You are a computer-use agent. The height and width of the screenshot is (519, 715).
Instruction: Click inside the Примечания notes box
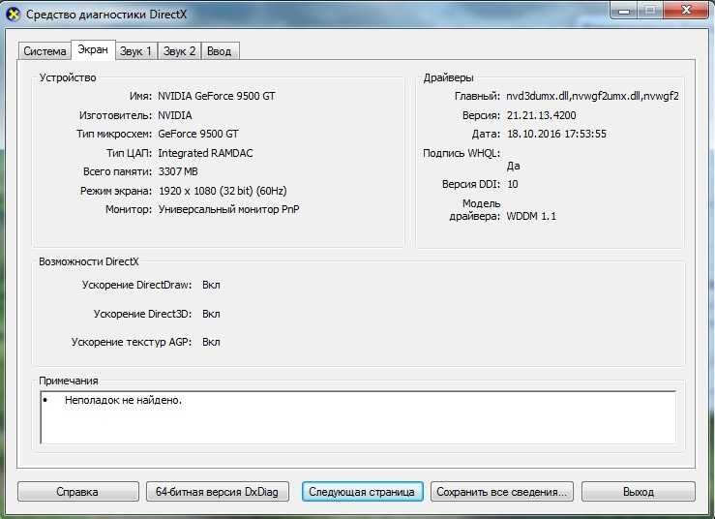tap(358, 417)
